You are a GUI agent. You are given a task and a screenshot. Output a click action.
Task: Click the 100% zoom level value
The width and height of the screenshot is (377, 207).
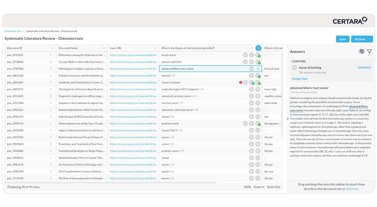pos(247,187)
